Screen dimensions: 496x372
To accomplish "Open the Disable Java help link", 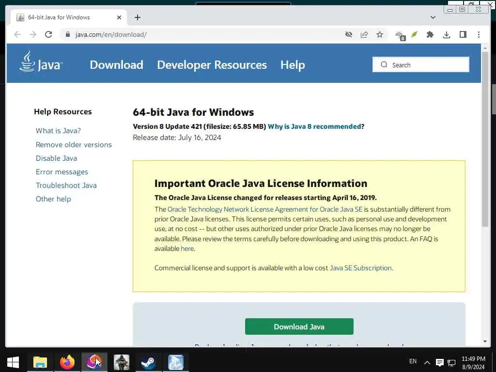I will (56, 158).
